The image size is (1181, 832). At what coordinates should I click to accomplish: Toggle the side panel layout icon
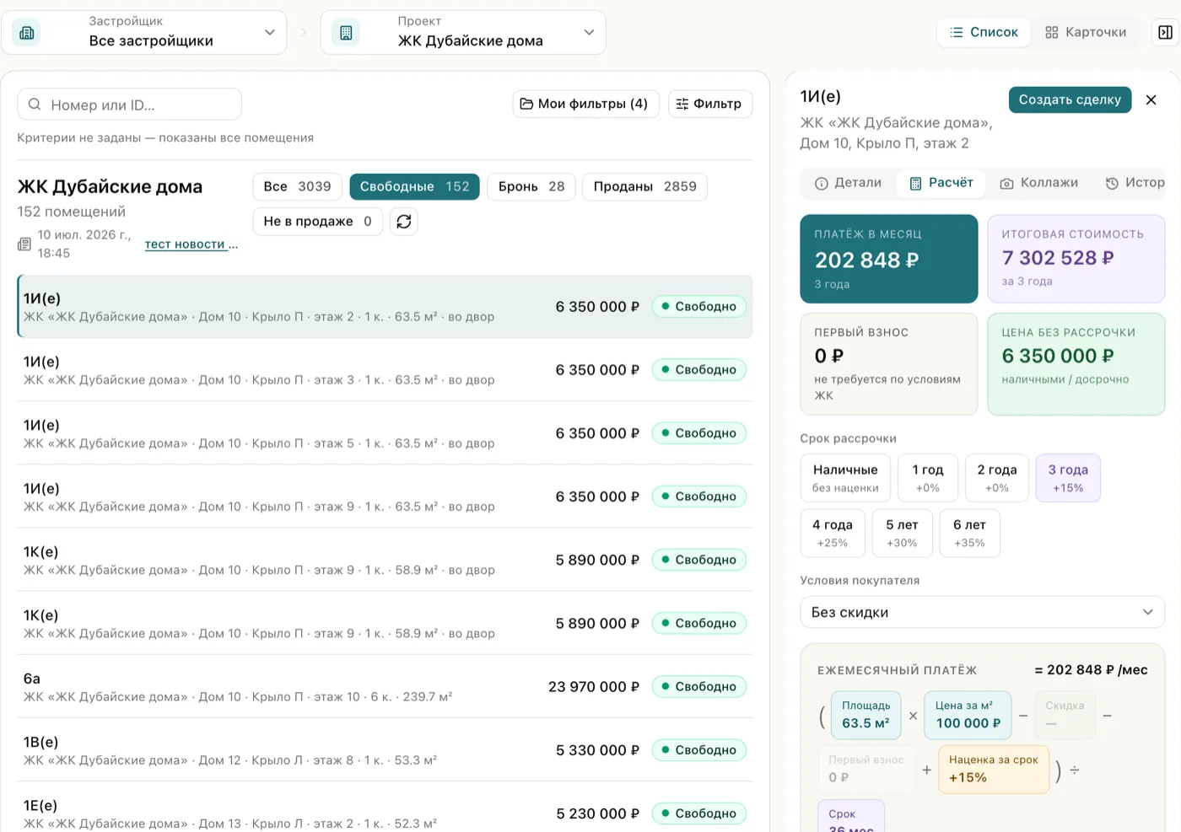click(x=1165, y=32)
